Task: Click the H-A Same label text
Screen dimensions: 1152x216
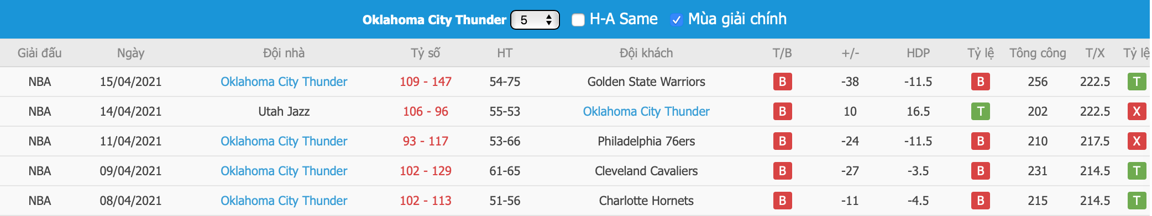Action: coord(624,19)
